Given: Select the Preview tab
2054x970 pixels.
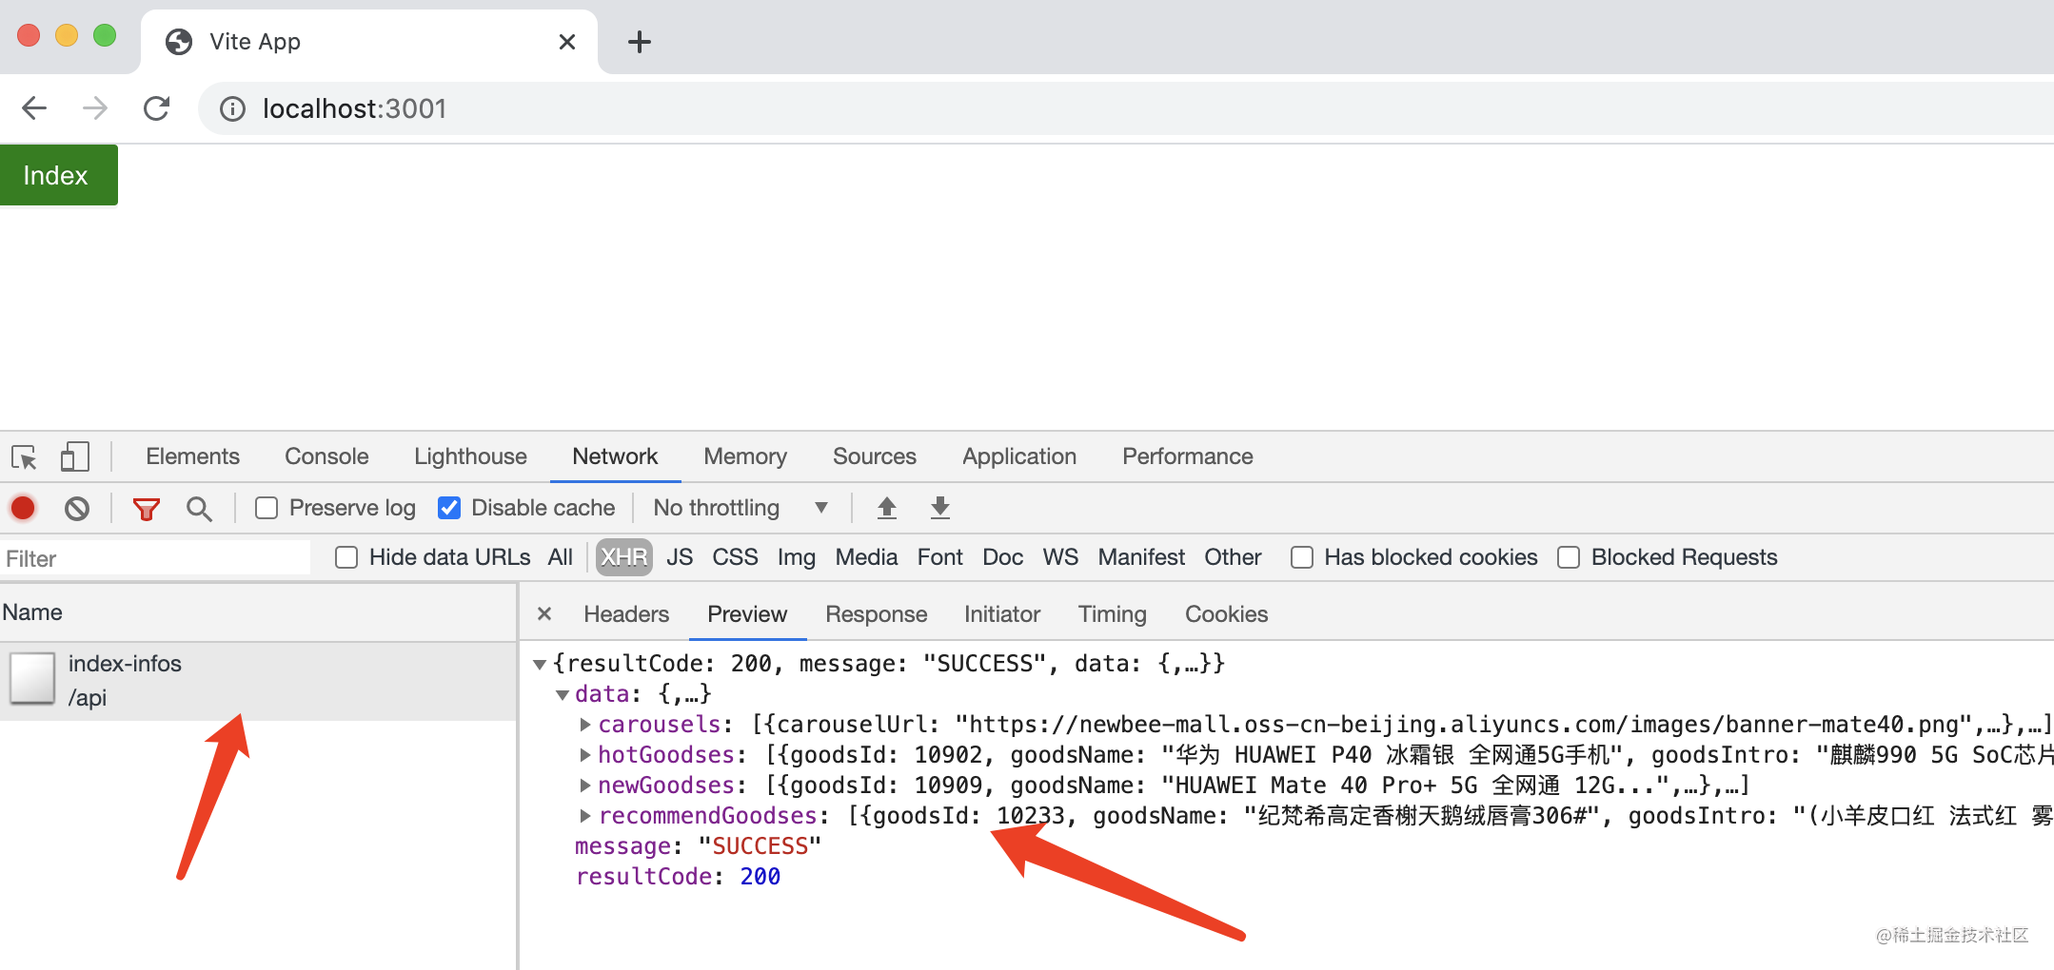Looking at the screenshot, I should click(x=747, y=614).
